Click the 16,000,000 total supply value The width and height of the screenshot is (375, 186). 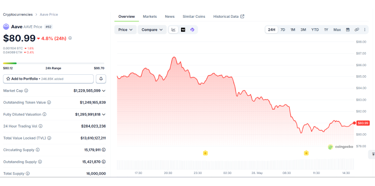(96, 174)
